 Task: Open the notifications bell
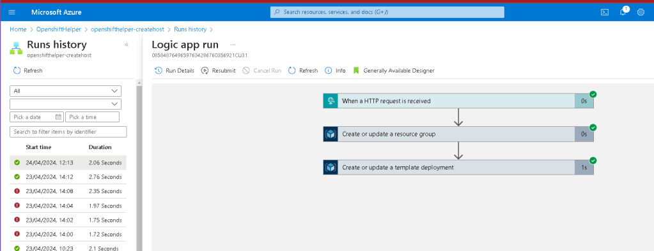coord(623,12)
